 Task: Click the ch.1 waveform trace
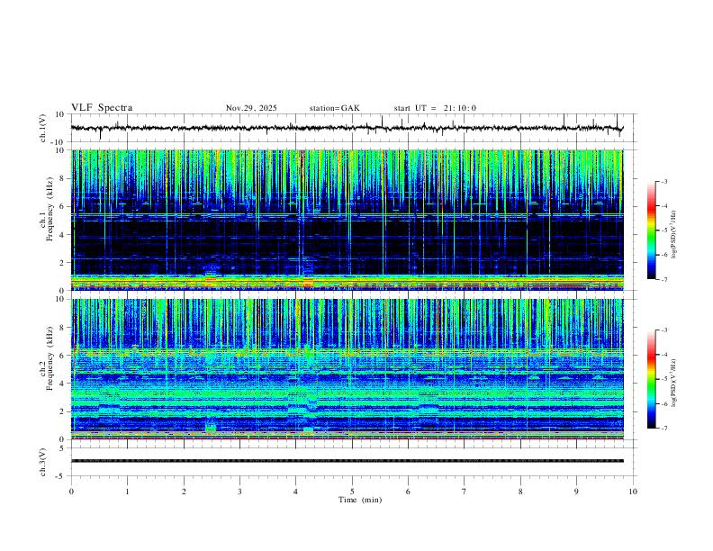tap(347, 128)
